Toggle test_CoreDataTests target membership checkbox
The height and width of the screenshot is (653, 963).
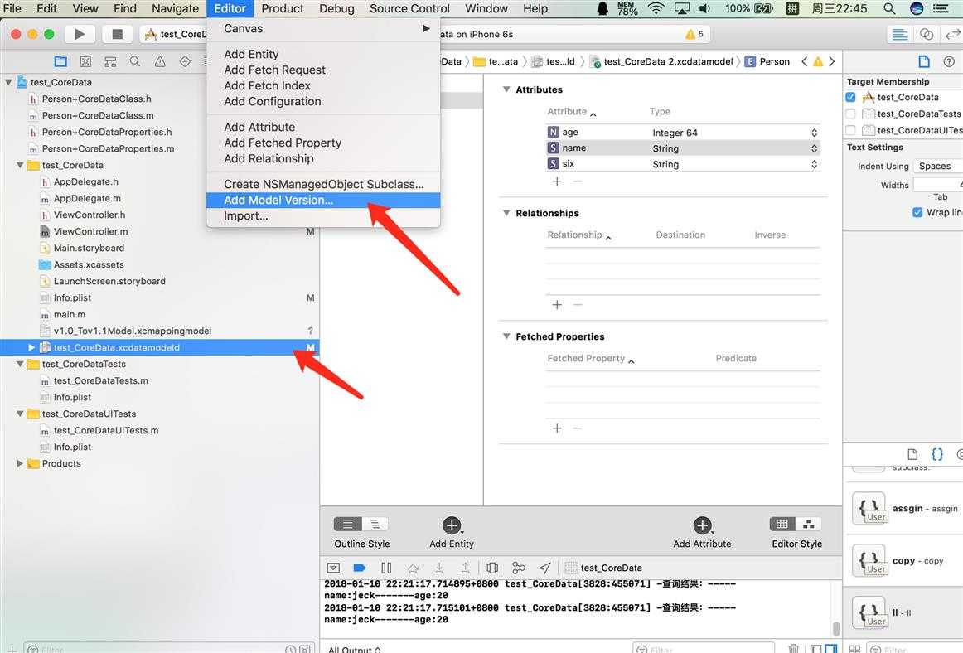click(x=850, y=114)
